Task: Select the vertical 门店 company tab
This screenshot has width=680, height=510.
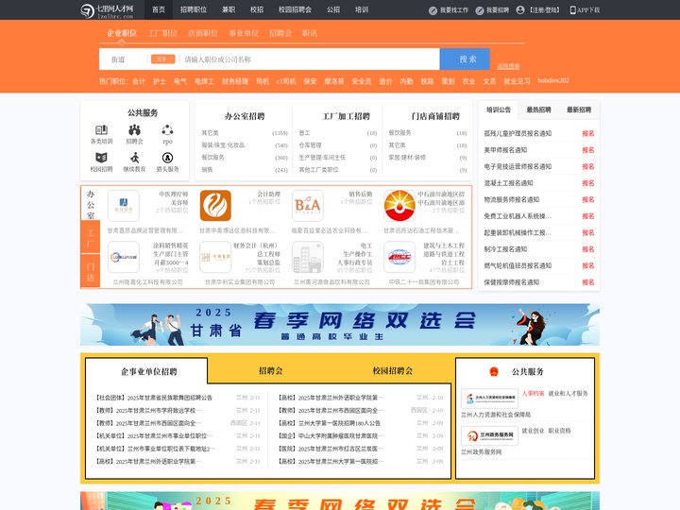Action: 91,271
